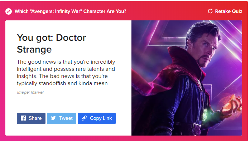Click the "You got: Doctor Strange" heading

click(51, 44)
